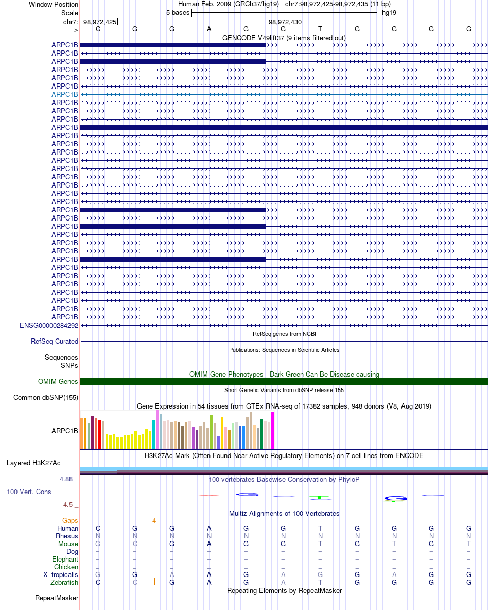Click the "Dog" alignment row label
The height and width of the screenshot is (610, 489).
[72, 552]
